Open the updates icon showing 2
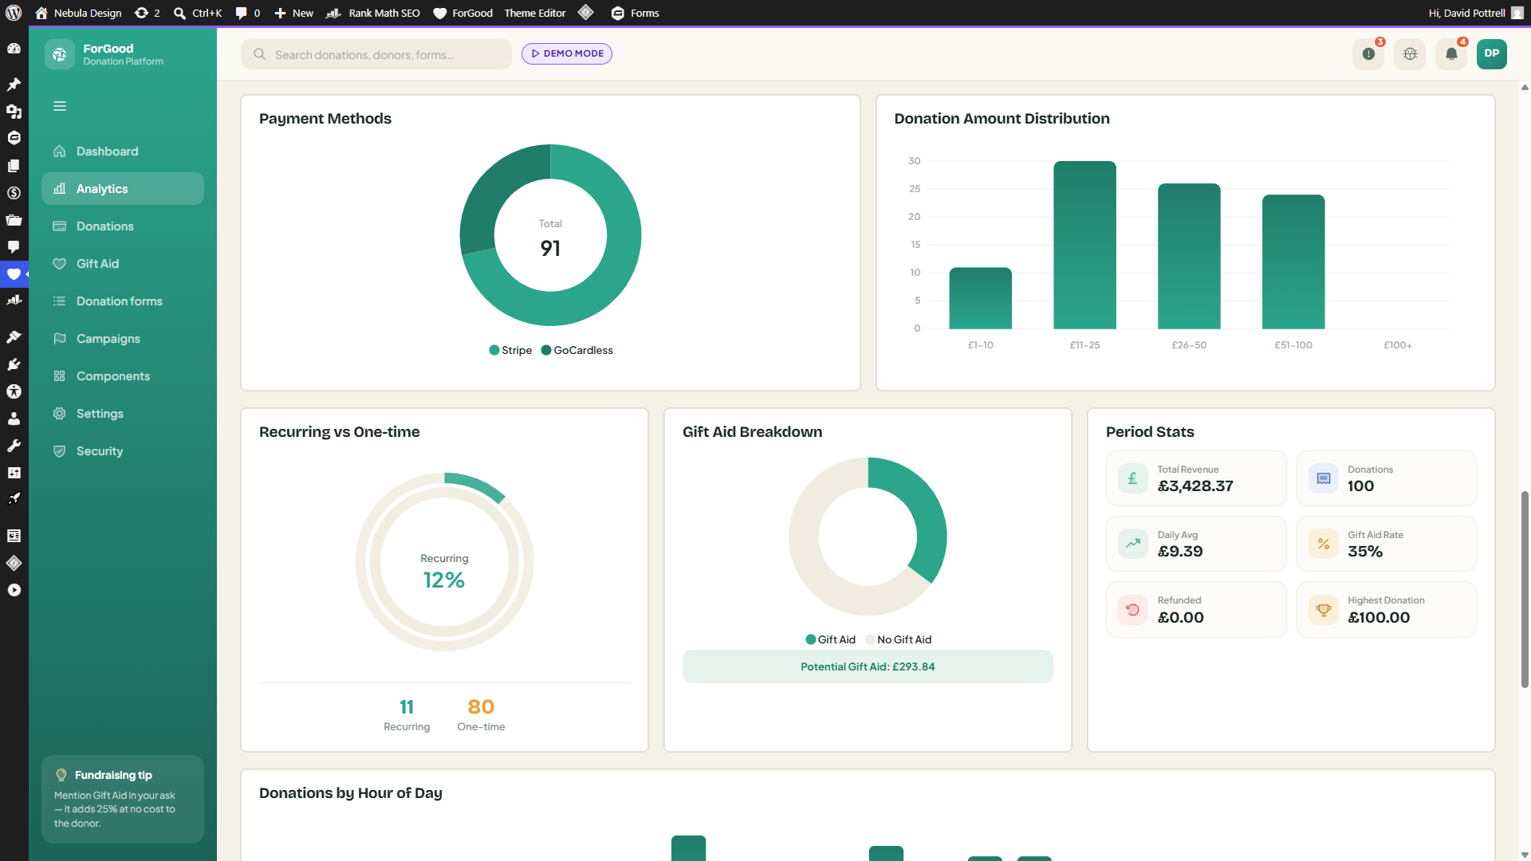1531x861 pixels. click(x=148, y=13)
